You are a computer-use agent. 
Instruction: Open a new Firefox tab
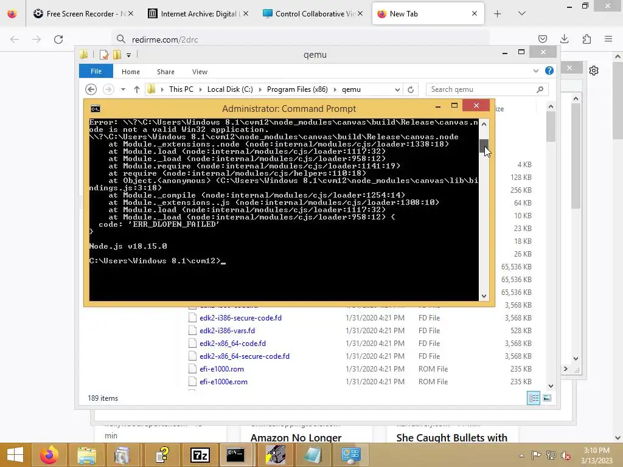[x=498, y=14]
